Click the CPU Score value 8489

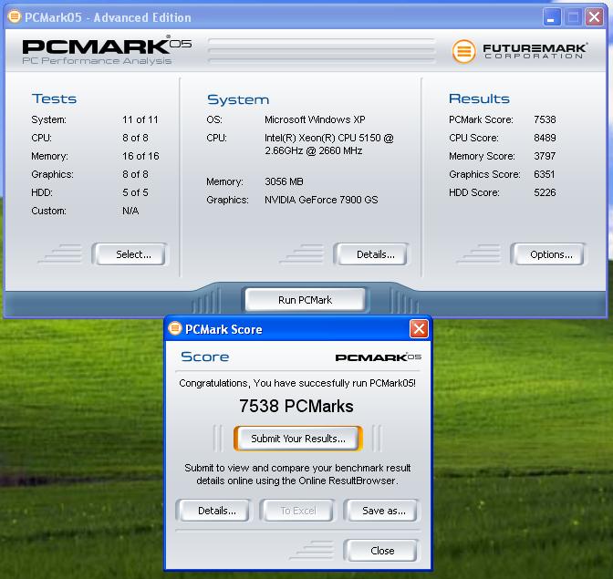(x=545, y=138)
